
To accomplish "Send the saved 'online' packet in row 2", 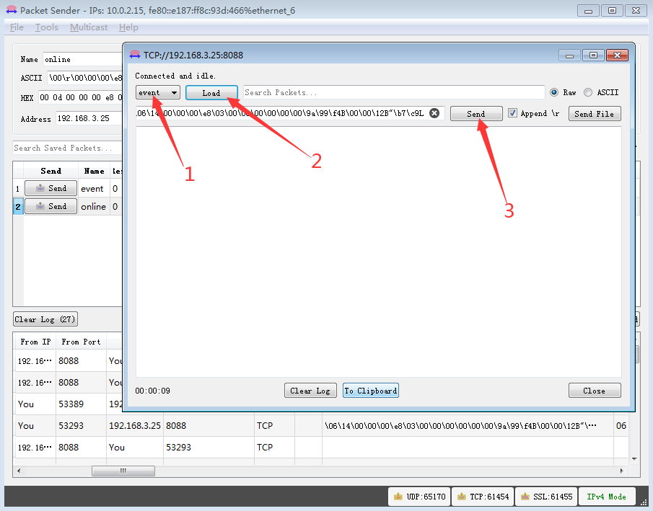I will 51,207.
